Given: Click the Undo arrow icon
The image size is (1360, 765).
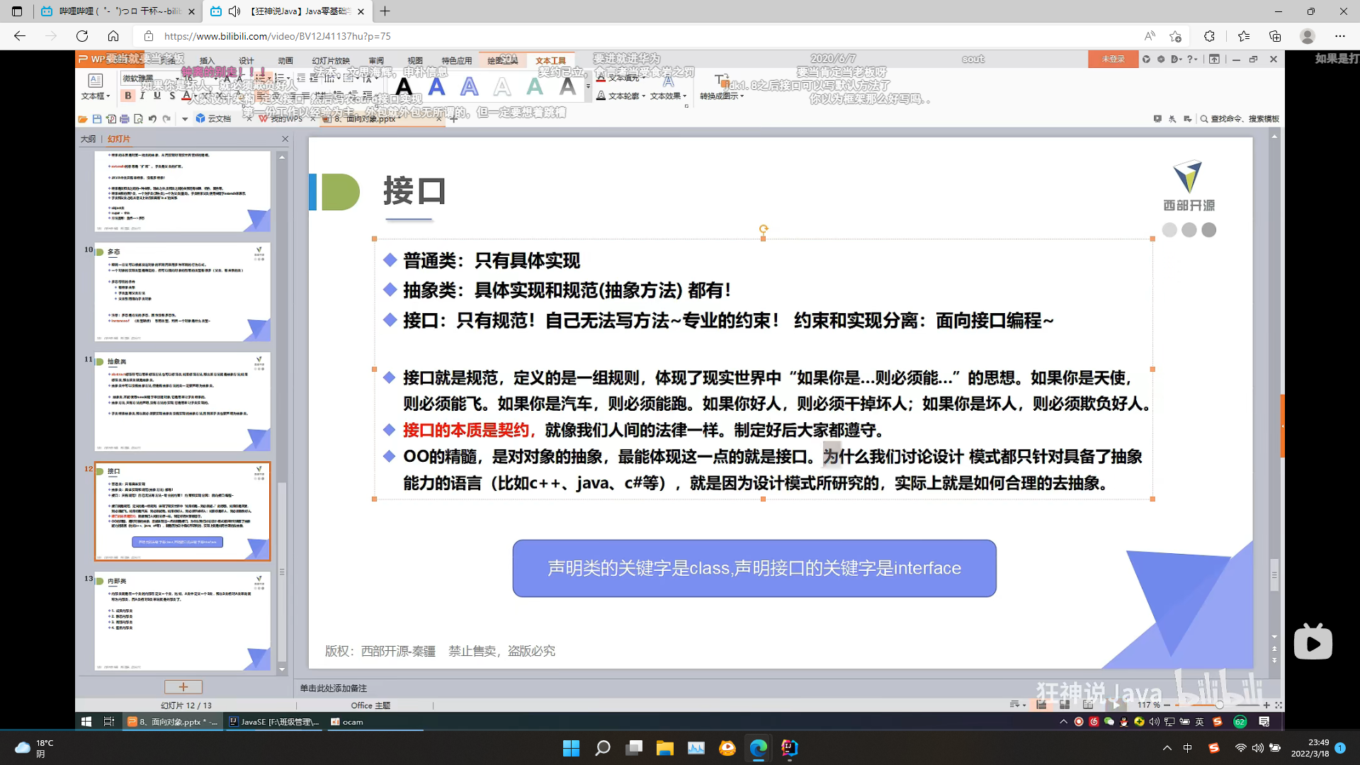Looking at the screenshot, I should pyautogui.click(x=152, y=119).
